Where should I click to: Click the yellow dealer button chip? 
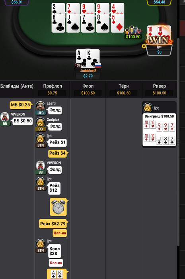[144, 46]
